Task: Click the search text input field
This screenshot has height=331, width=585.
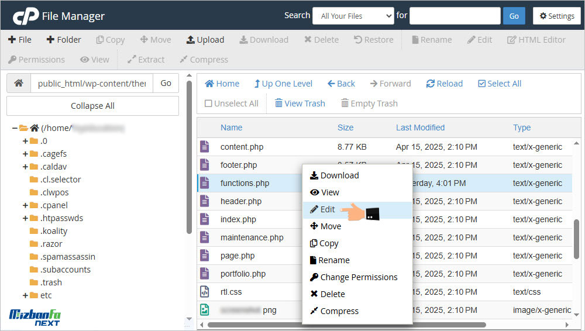Action: (455, 16)
